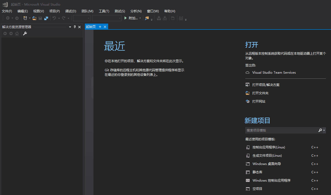Click the Open File folder icon
This screenshot has width=331, height=195.
[x=34, y=18]
